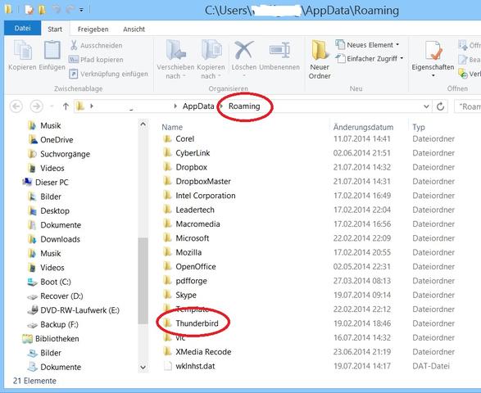Select the CyberLink folder icon
The width and height of the screenshot is (481, 393).
click(167, 153)
